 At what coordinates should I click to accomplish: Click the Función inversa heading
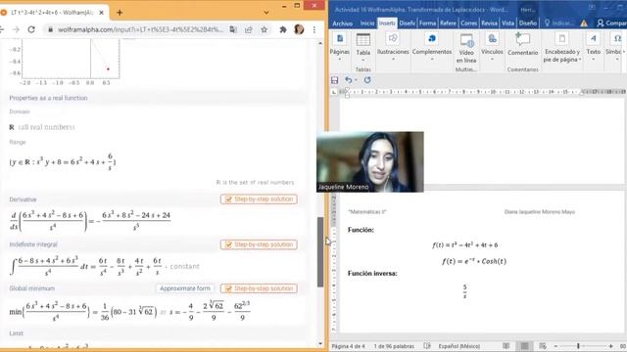[x=372, y=274]
